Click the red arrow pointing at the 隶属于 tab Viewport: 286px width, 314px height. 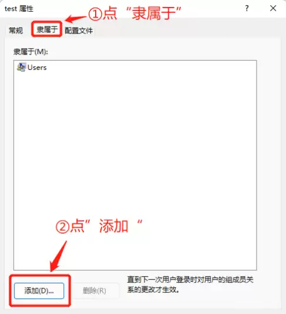pyautogui.click(x=76, y=19)
